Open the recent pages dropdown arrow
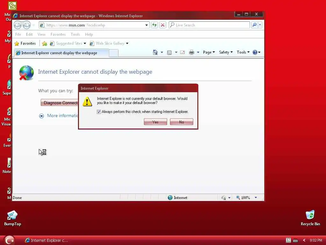The width and height of the screenshot is (326, 245). pos(34,25)
